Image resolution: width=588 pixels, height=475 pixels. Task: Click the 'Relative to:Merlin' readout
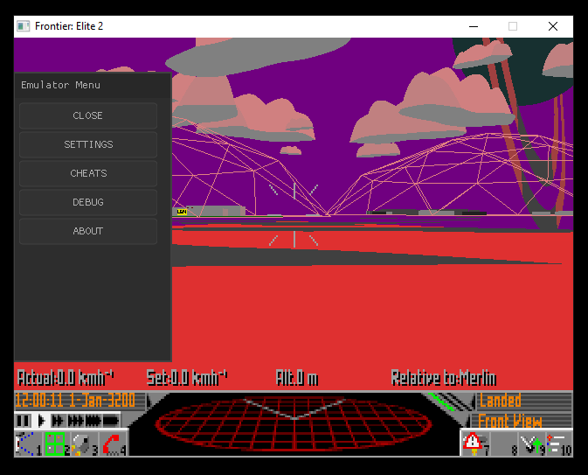444,378
